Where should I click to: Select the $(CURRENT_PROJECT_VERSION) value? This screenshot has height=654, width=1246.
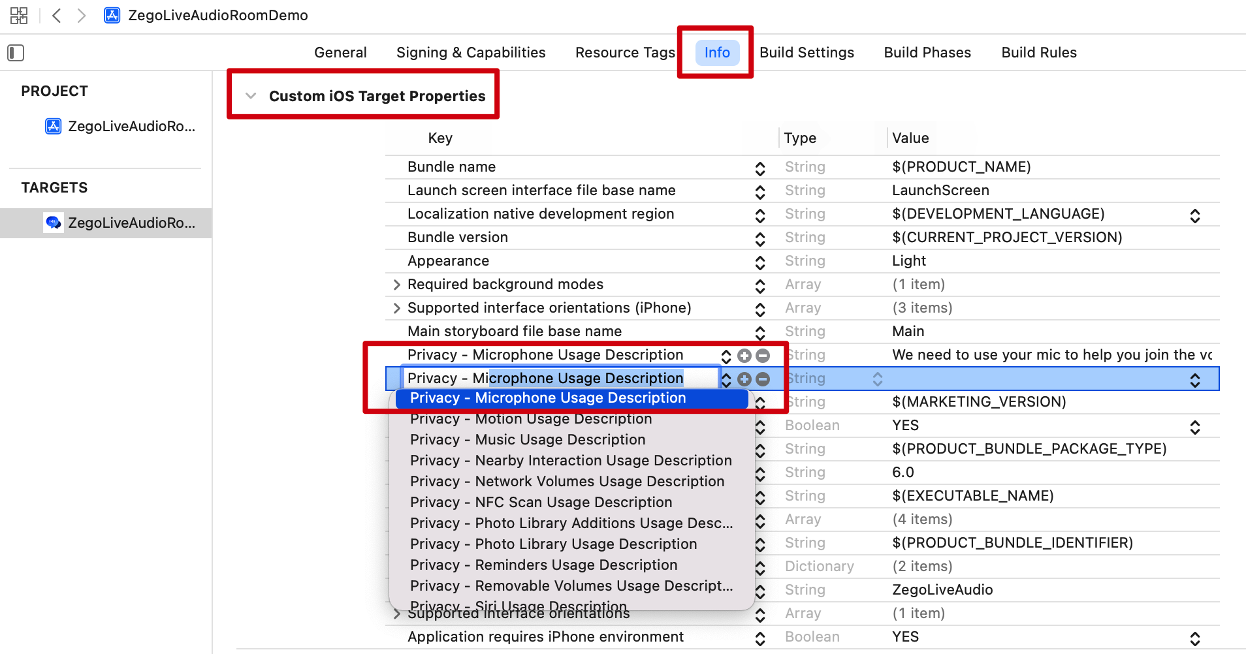click(1007, 238)
